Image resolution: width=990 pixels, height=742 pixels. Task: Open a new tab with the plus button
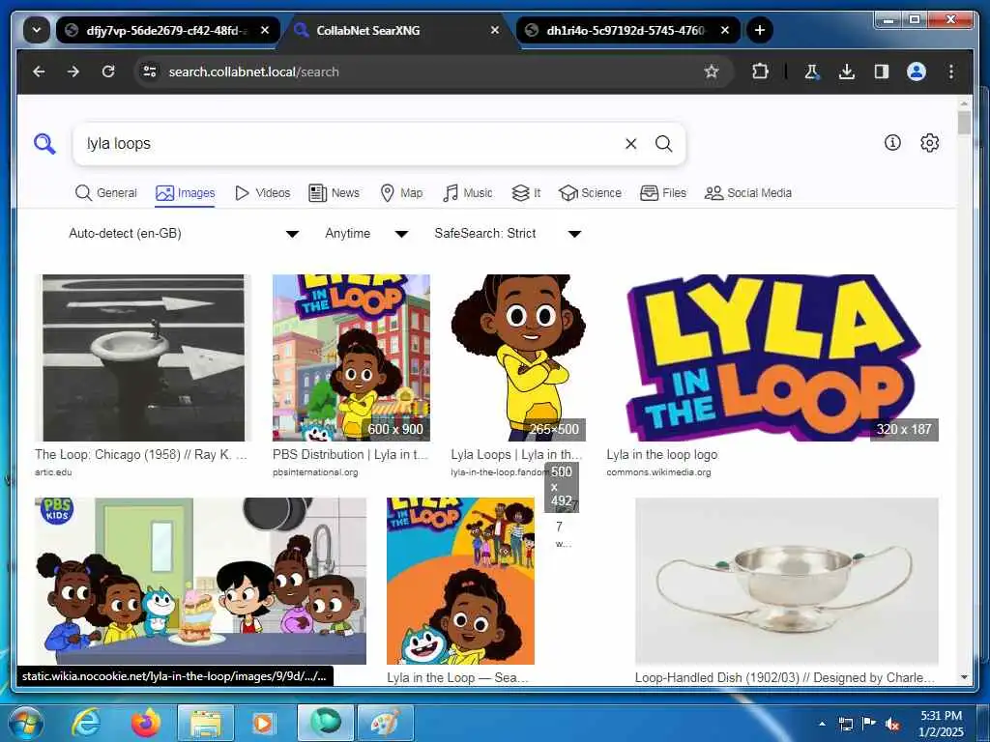[x=760, y=30]
